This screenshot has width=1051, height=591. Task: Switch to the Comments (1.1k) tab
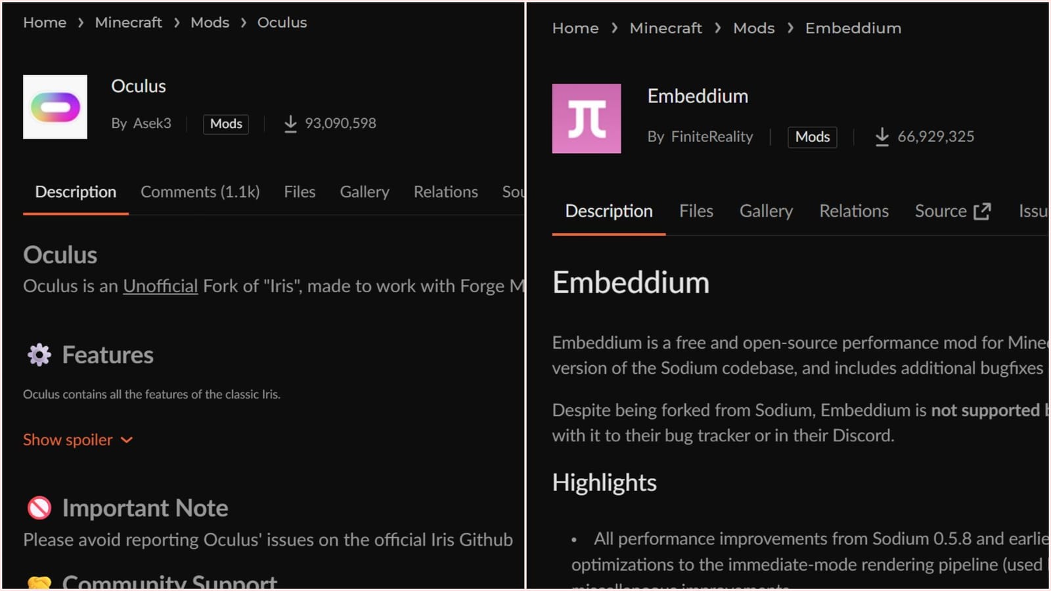coord(200,192)
